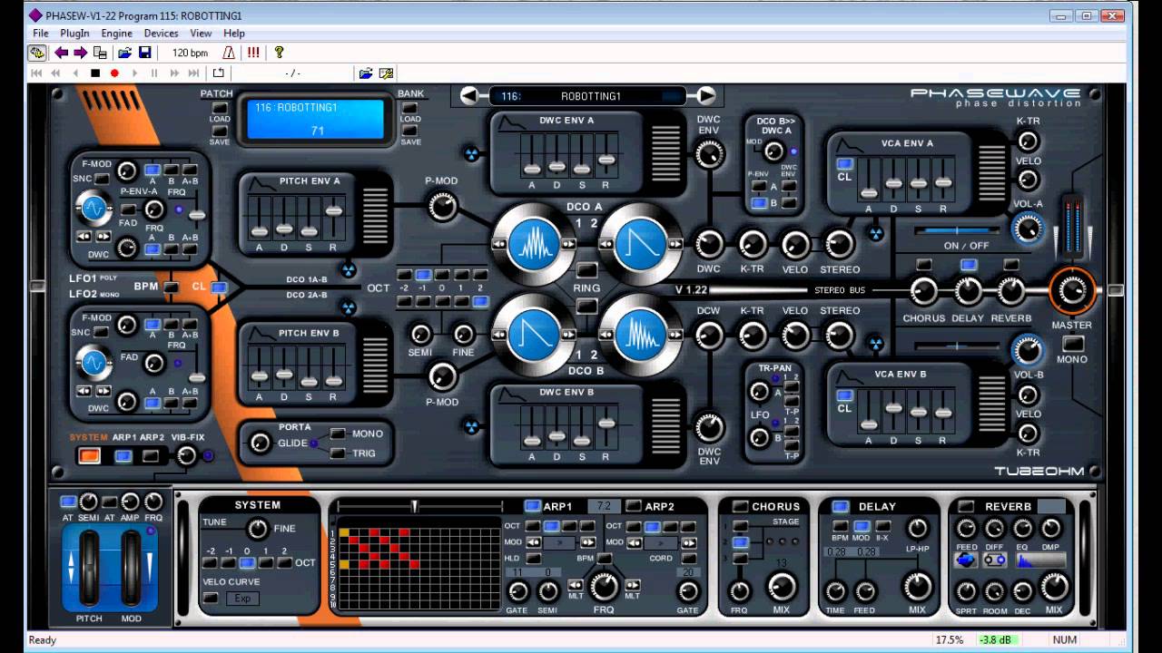Click the reverb diffusion type icon under DIFF
Viewport: 1162px width, 653px height.
995,560
